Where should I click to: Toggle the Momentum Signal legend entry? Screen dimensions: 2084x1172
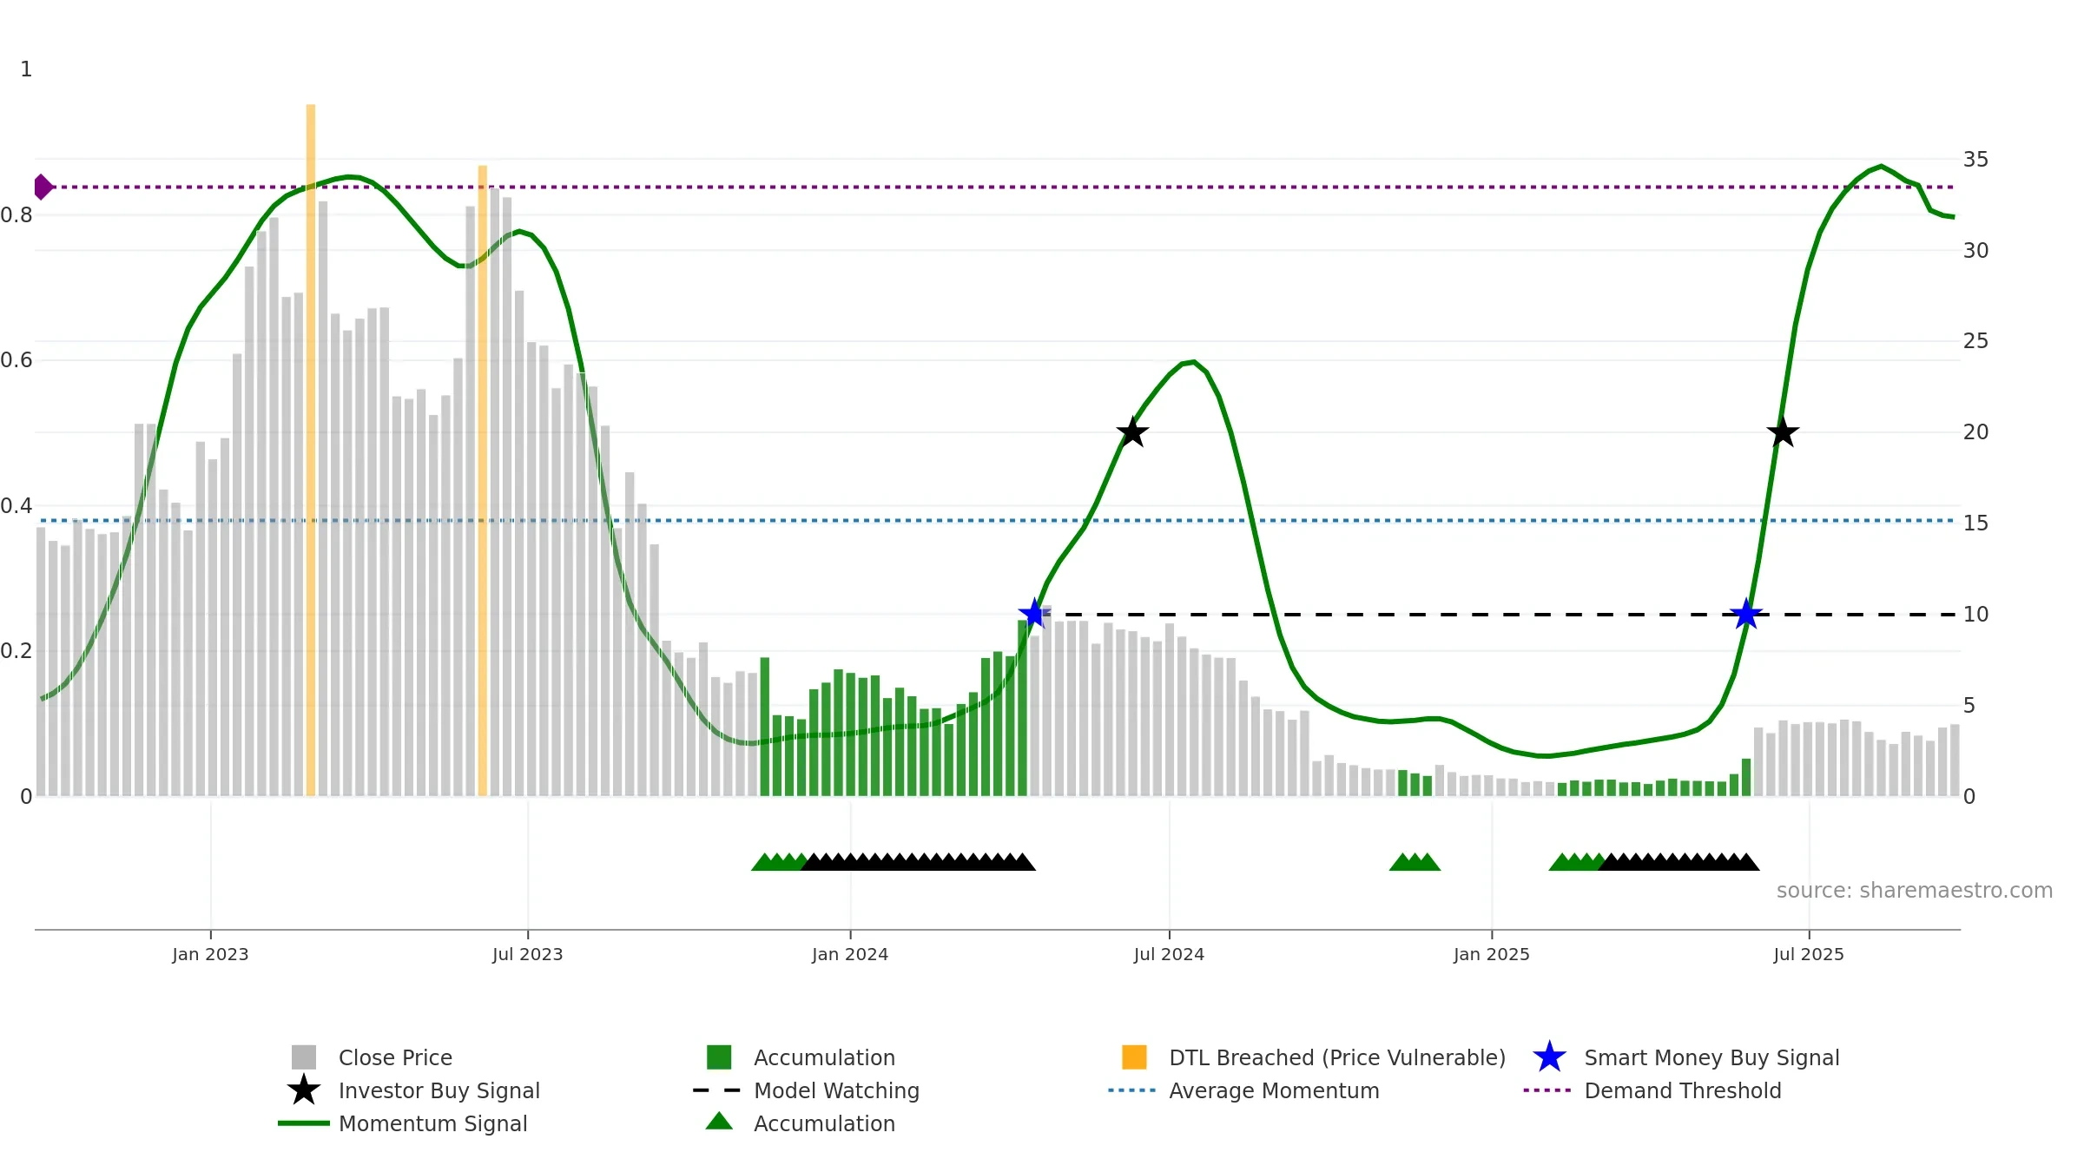click(432, 1123)
